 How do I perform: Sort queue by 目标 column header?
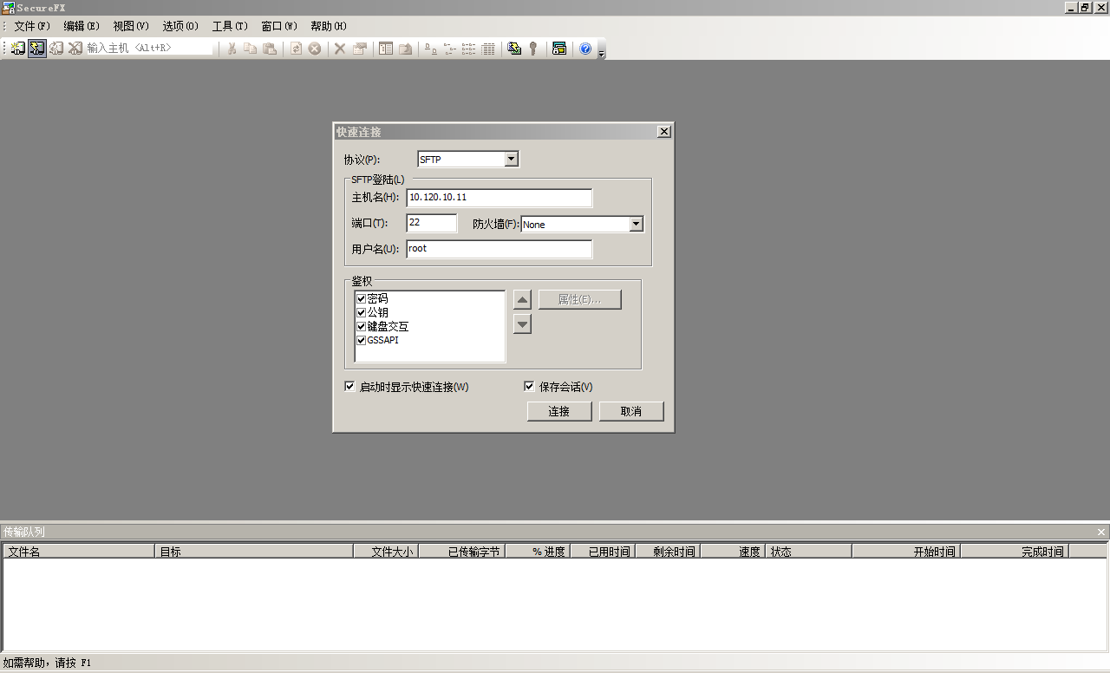[254, 552]
